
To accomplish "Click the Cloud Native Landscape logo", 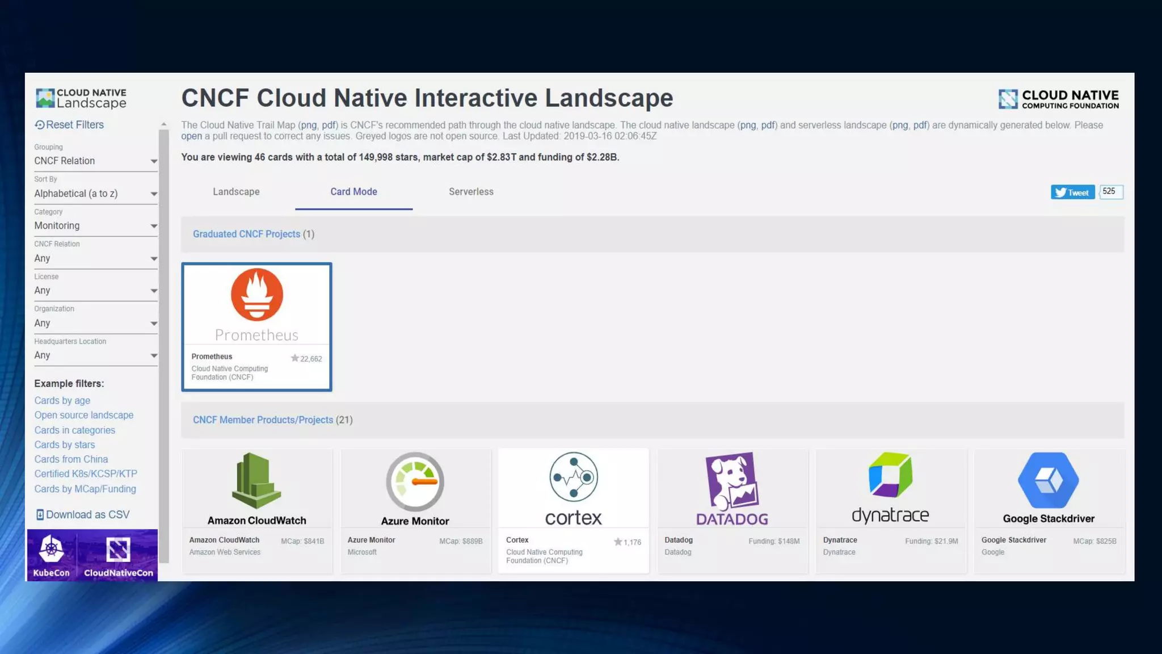I will pyautogui.click(x=81, y=98).
